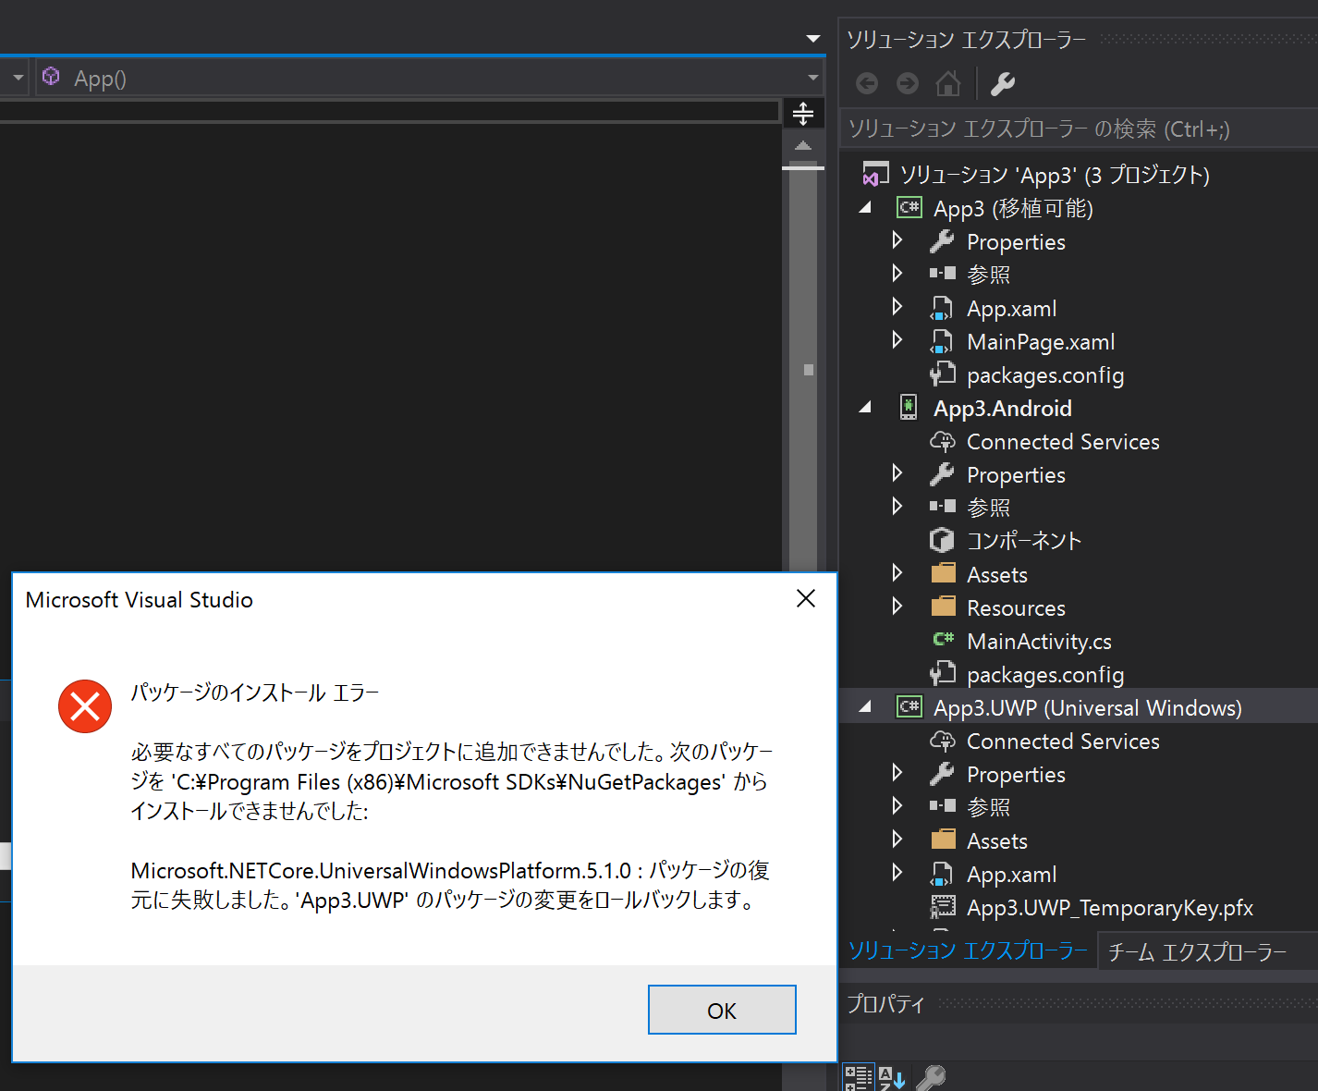Screen dimensions: 1318x1091
Task: Select コンポーネント item in App3.Android
Action: (1024, 541)
